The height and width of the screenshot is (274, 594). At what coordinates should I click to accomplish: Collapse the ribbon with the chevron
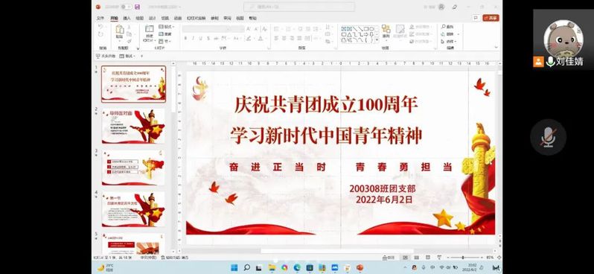point(496,48)
